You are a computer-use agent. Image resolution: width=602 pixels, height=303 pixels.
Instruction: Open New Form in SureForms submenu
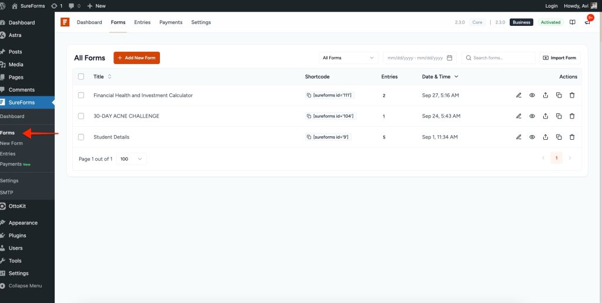click(x=12, y=143)
